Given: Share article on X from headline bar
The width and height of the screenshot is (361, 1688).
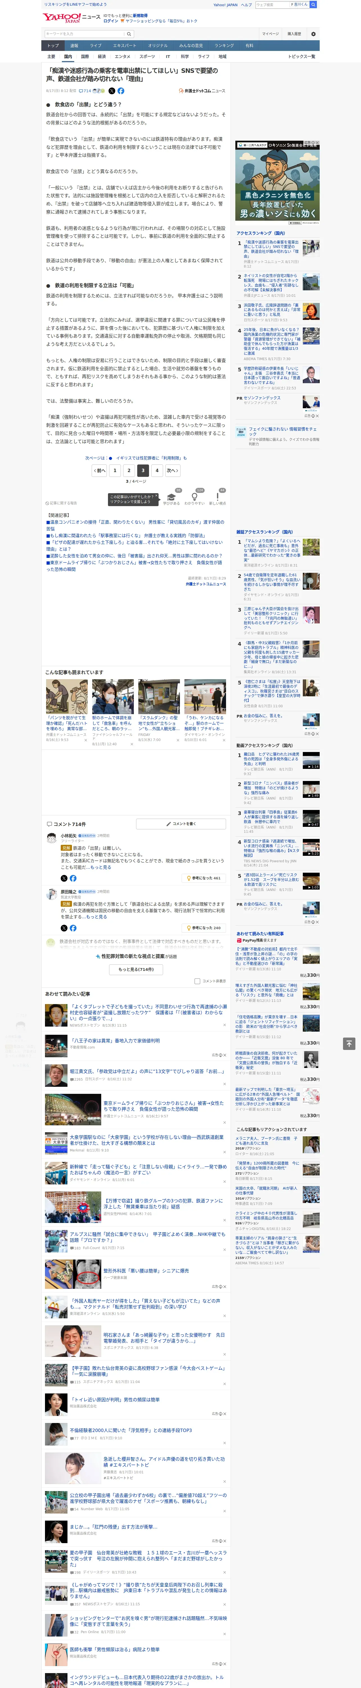Looking at the screenshot, I should (x=111, y=91).
